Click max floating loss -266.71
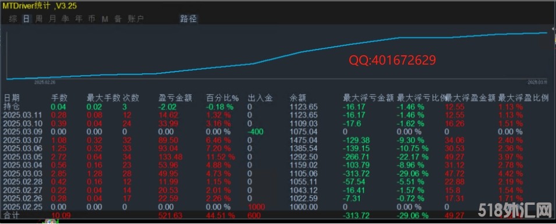The width and height of the screenshot is (556, 224). 356,157
